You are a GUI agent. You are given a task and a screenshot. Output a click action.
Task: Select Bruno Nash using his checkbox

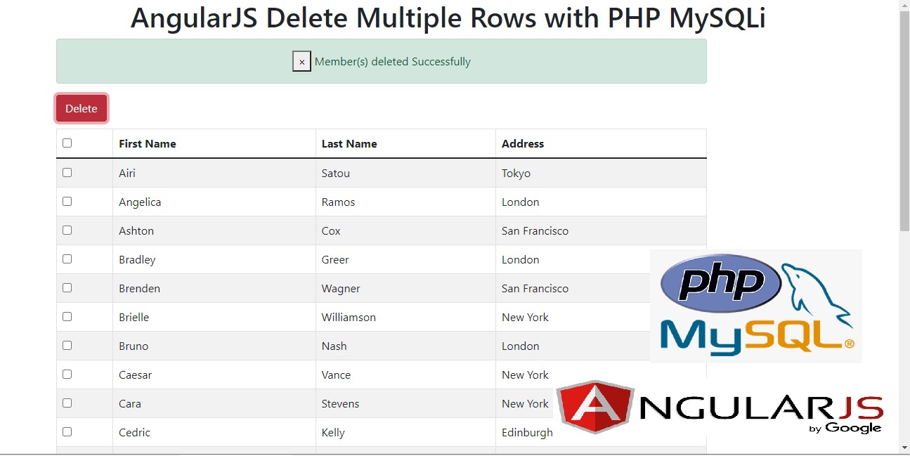tap(67, 345)
